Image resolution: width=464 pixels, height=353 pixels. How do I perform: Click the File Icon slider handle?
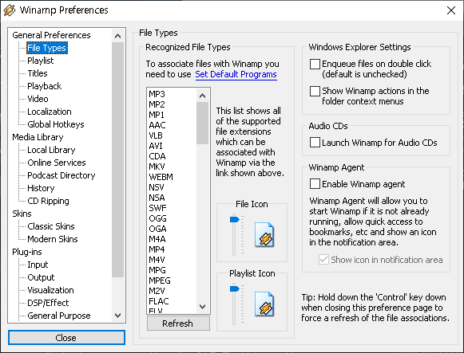pyautogui.click(x=234, y=219)
